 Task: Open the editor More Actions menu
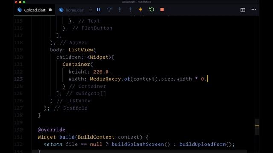pyautogui.click(x=254, y=10)
